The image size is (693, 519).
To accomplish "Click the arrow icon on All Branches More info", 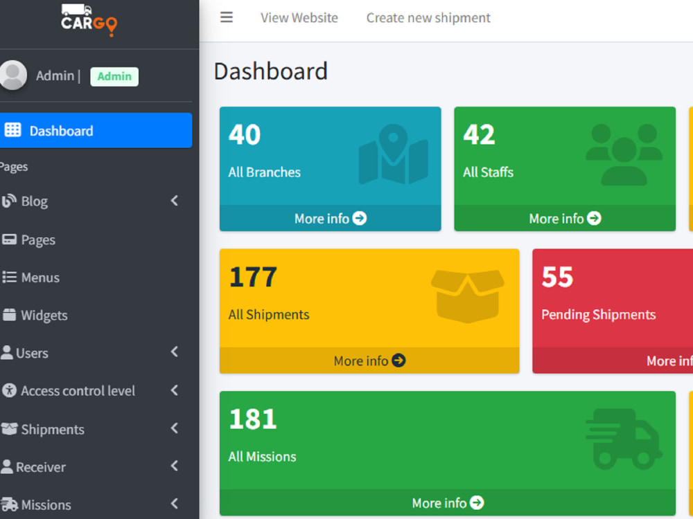I will click(359, 218).
